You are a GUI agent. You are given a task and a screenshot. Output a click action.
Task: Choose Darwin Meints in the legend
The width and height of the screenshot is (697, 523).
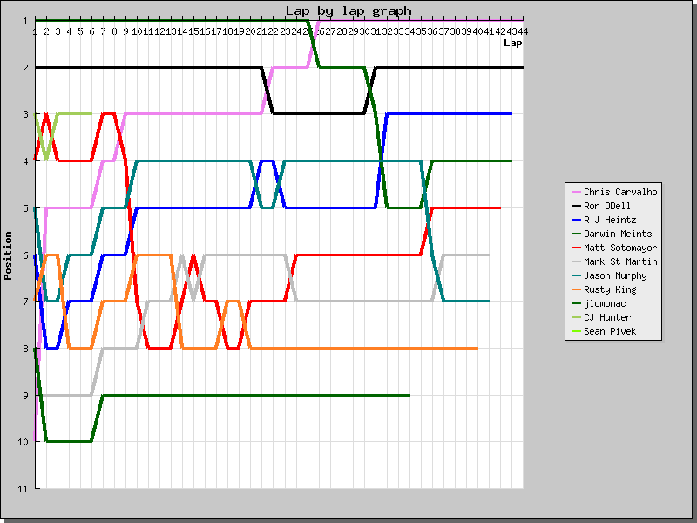pyautogui.click(x=618, y=234)
